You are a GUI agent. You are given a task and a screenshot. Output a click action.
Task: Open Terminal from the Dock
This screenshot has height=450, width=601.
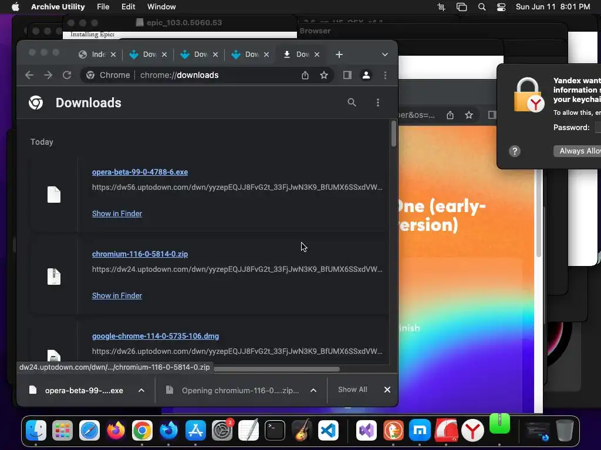point(275,431)
